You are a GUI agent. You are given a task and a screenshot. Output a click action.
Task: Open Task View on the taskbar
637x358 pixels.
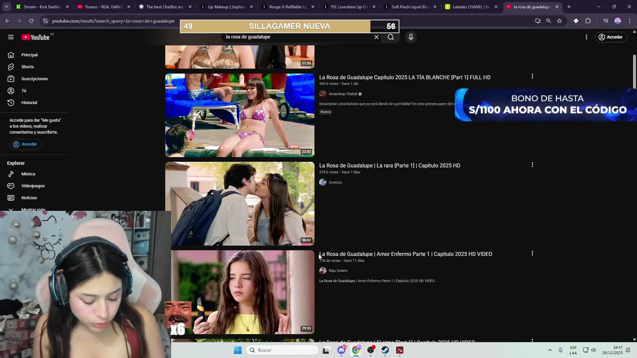[x=326, y=350]
